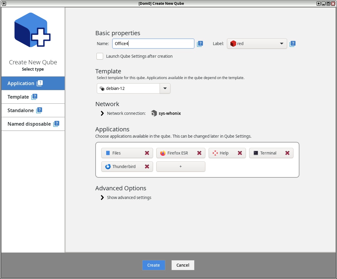Click the Thunderbird app icon
This screenshot has width=337, height=279.
click(x=108, y=167)
